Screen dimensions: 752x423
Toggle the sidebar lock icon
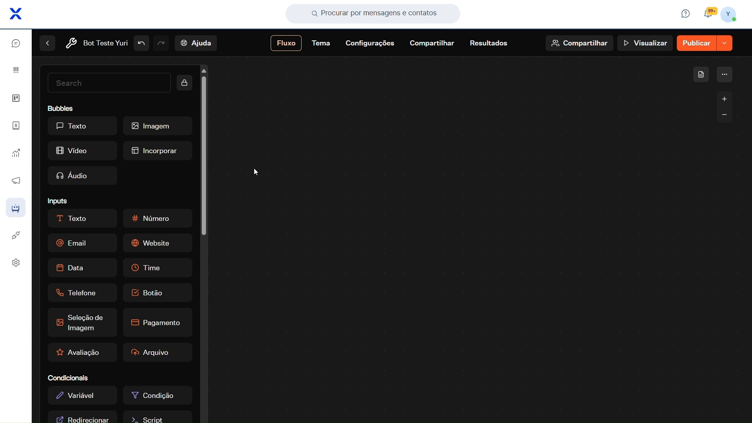coord(184,83)
